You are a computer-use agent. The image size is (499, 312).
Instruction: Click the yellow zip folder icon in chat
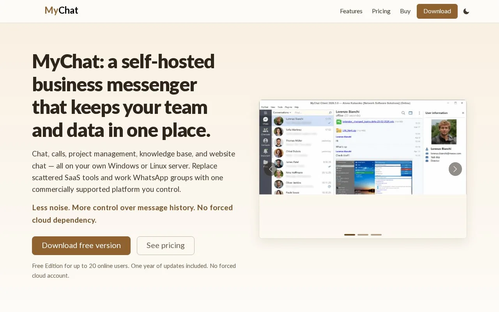pyautogui.click(x=339, y=130)
